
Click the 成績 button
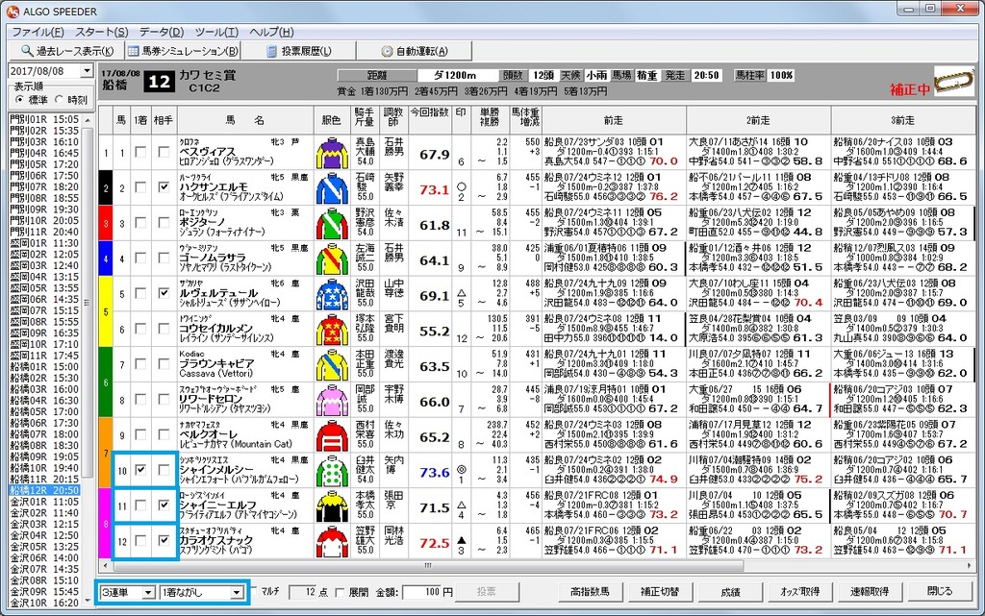[730, 592]
